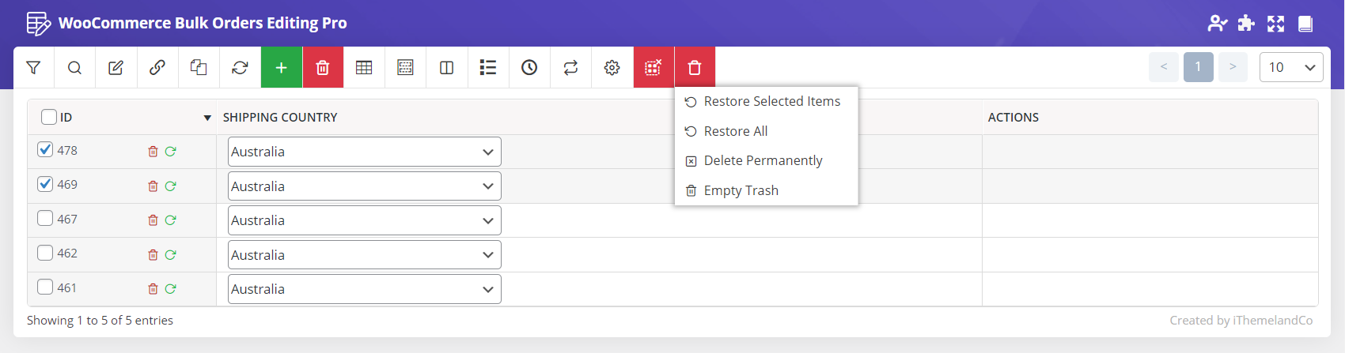Viewport: 1345px width, 353px height.
Task: Open the history clock icon
Action: 529,68
